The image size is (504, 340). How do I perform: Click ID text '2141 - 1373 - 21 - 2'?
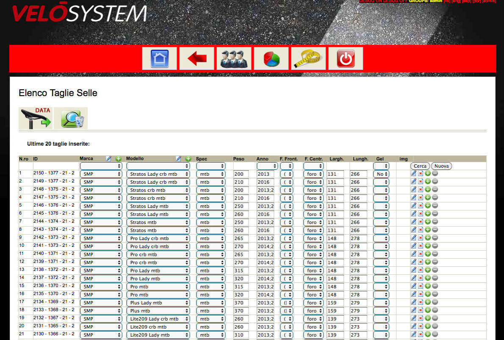(54, 246)
